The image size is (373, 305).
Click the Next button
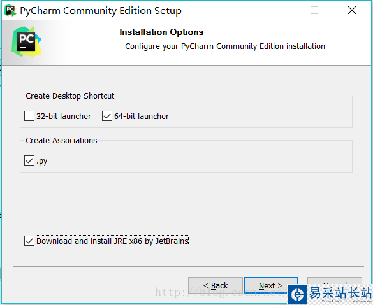pos(271,285)
